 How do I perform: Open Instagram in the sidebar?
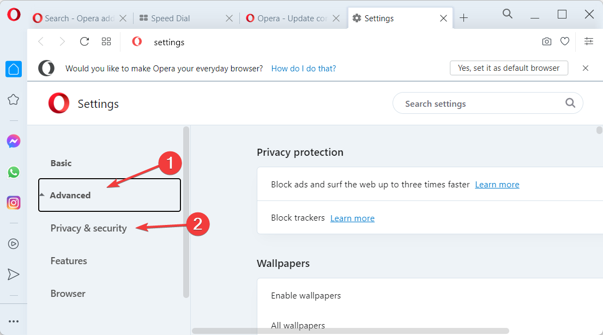pos(14,203)
